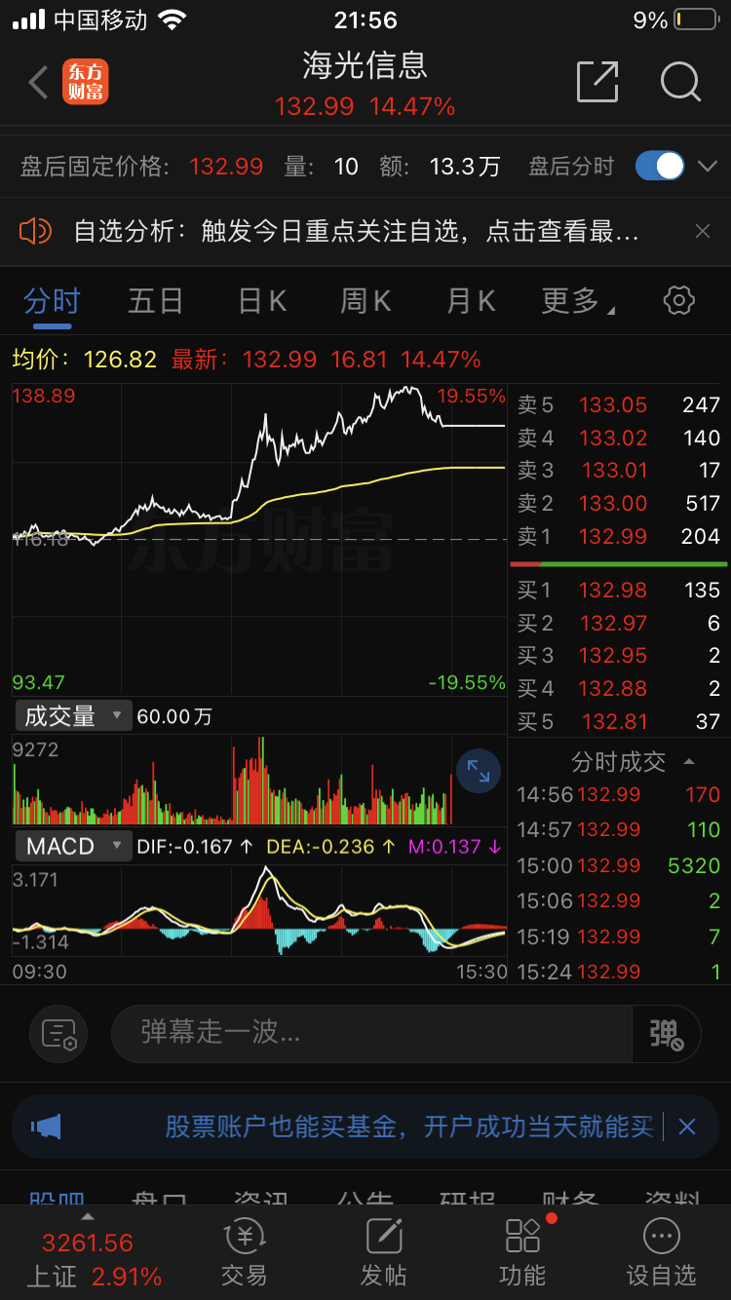Tap the 东方财富 orange logo
731x1300 pixels.
point(86,82)
